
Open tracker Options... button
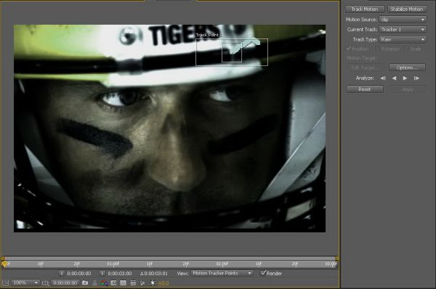407,68
